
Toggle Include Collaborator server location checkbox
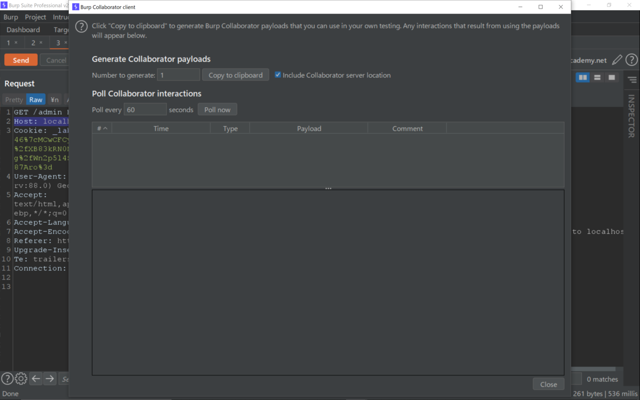click(278, 75)
